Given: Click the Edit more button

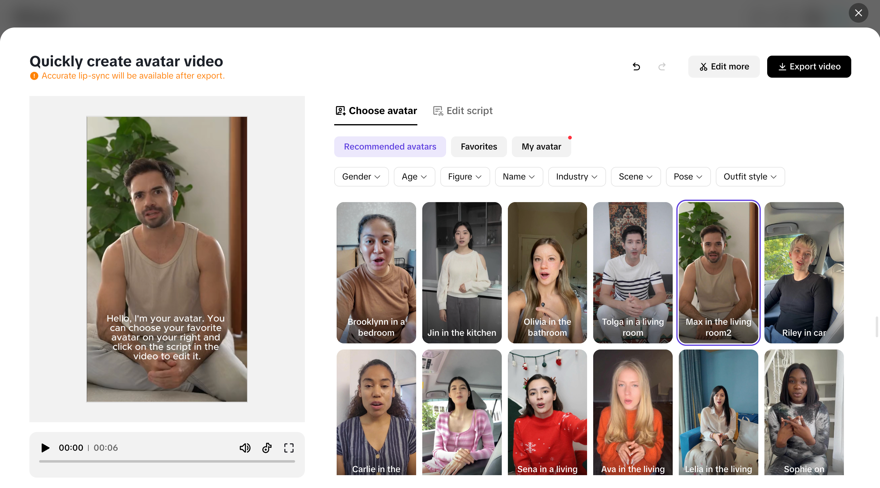Looking at the screenshot, I should (x=723, y=67).
